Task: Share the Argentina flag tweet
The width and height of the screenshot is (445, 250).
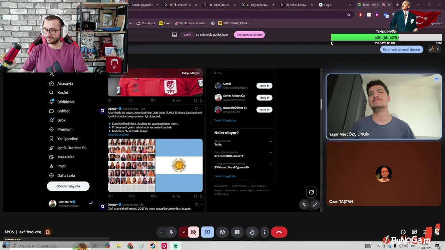Action: [x=201, y=196]
